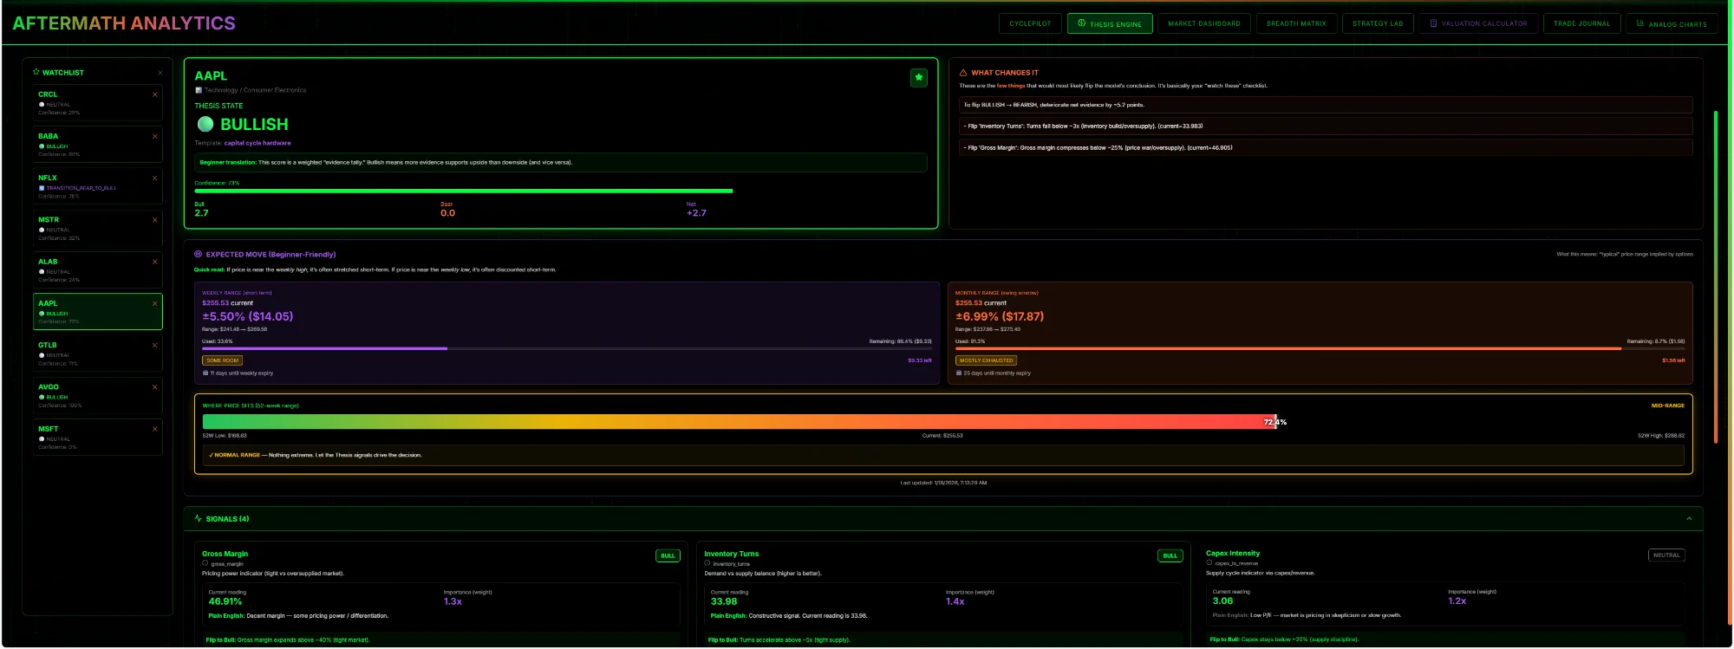Click the Inventory Turns signal title

(731, 554)
